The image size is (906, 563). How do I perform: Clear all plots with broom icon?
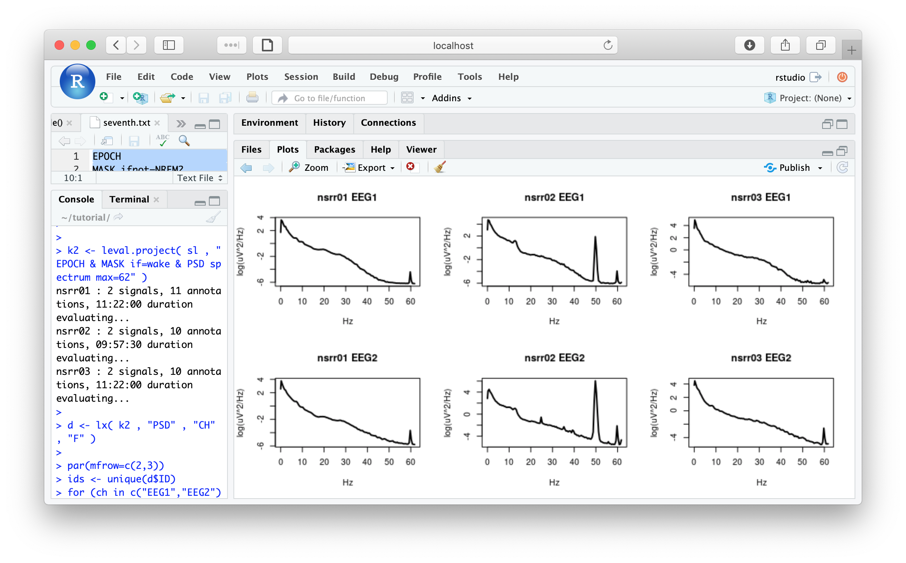tap(440, 167)
